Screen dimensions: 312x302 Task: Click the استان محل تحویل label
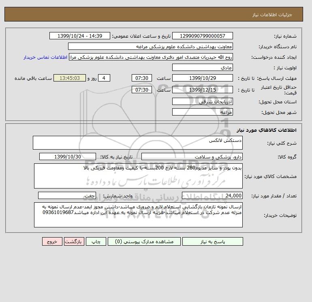point(278,102)
